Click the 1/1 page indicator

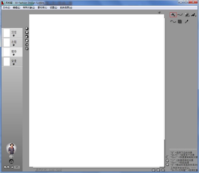[17, 167]
